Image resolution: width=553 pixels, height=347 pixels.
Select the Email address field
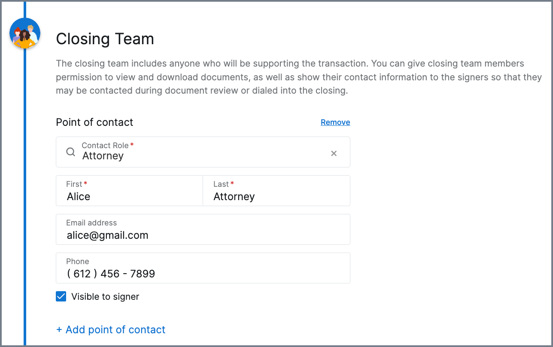203,229
